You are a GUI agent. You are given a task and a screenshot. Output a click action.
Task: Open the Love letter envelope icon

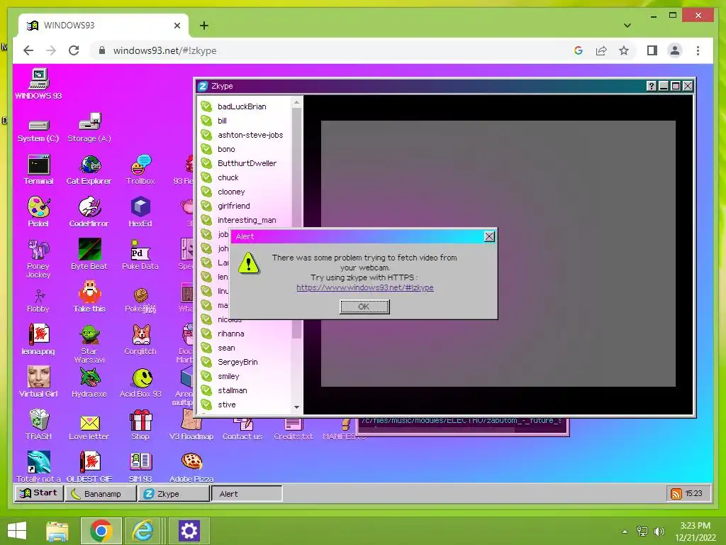[x=89, y=426]
